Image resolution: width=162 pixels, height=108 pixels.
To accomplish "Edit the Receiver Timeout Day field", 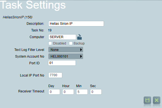I will pos(54,92).
